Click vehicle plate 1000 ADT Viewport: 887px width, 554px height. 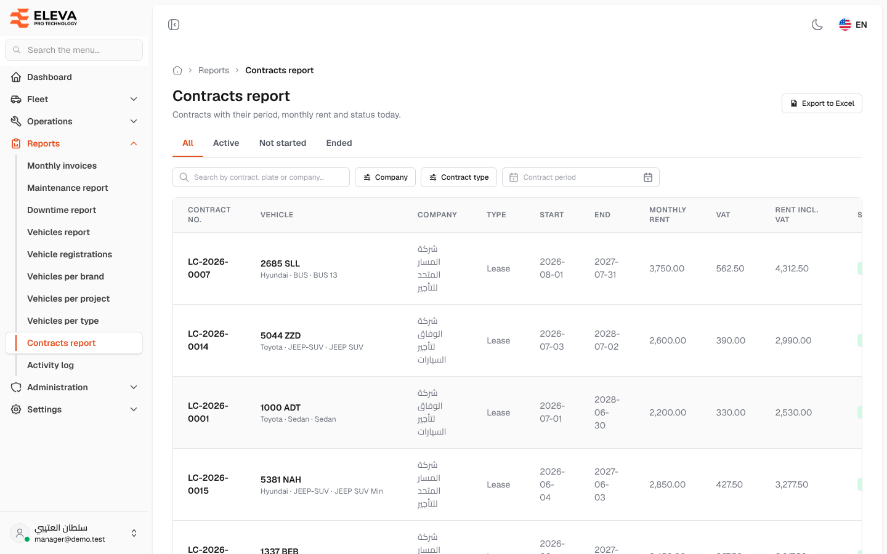(x=281, y=407)
